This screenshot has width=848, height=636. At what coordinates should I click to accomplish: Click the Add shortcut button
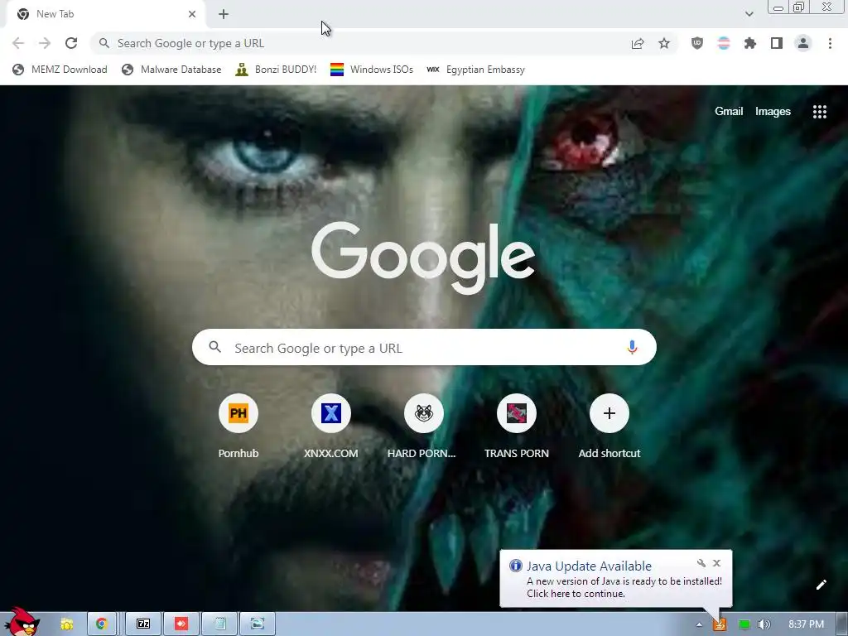pyautogui.click(x=609, y=426)
